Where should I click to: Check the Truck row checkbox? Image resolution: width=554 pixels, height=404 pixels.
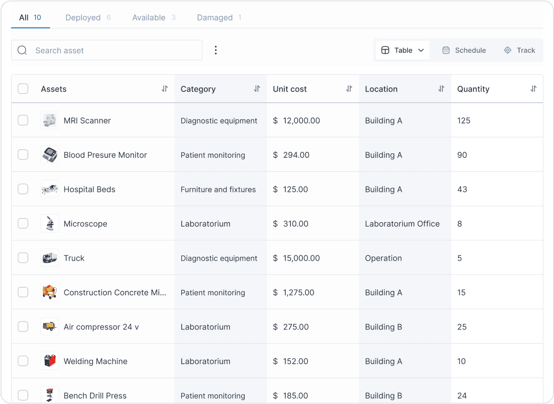[x=23, y=258]
